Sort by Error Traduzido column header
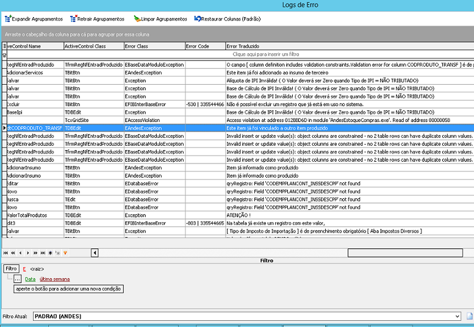The image size is (474, 327). coord(350,46)
